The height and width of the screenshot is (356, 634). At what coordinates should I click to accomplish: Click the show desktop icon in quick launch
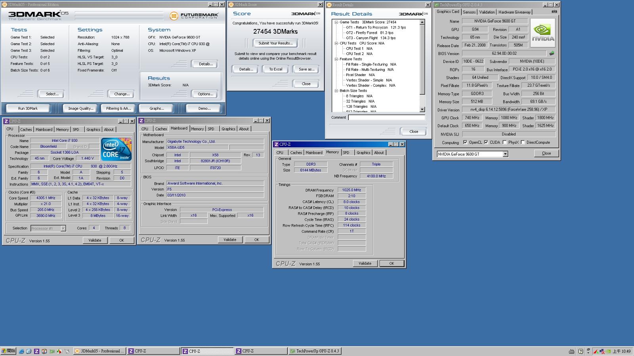[x=67, y=351]
